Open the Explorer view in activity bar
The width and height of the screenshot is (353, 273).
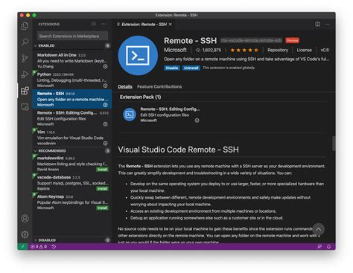click(x=25, y=26)
